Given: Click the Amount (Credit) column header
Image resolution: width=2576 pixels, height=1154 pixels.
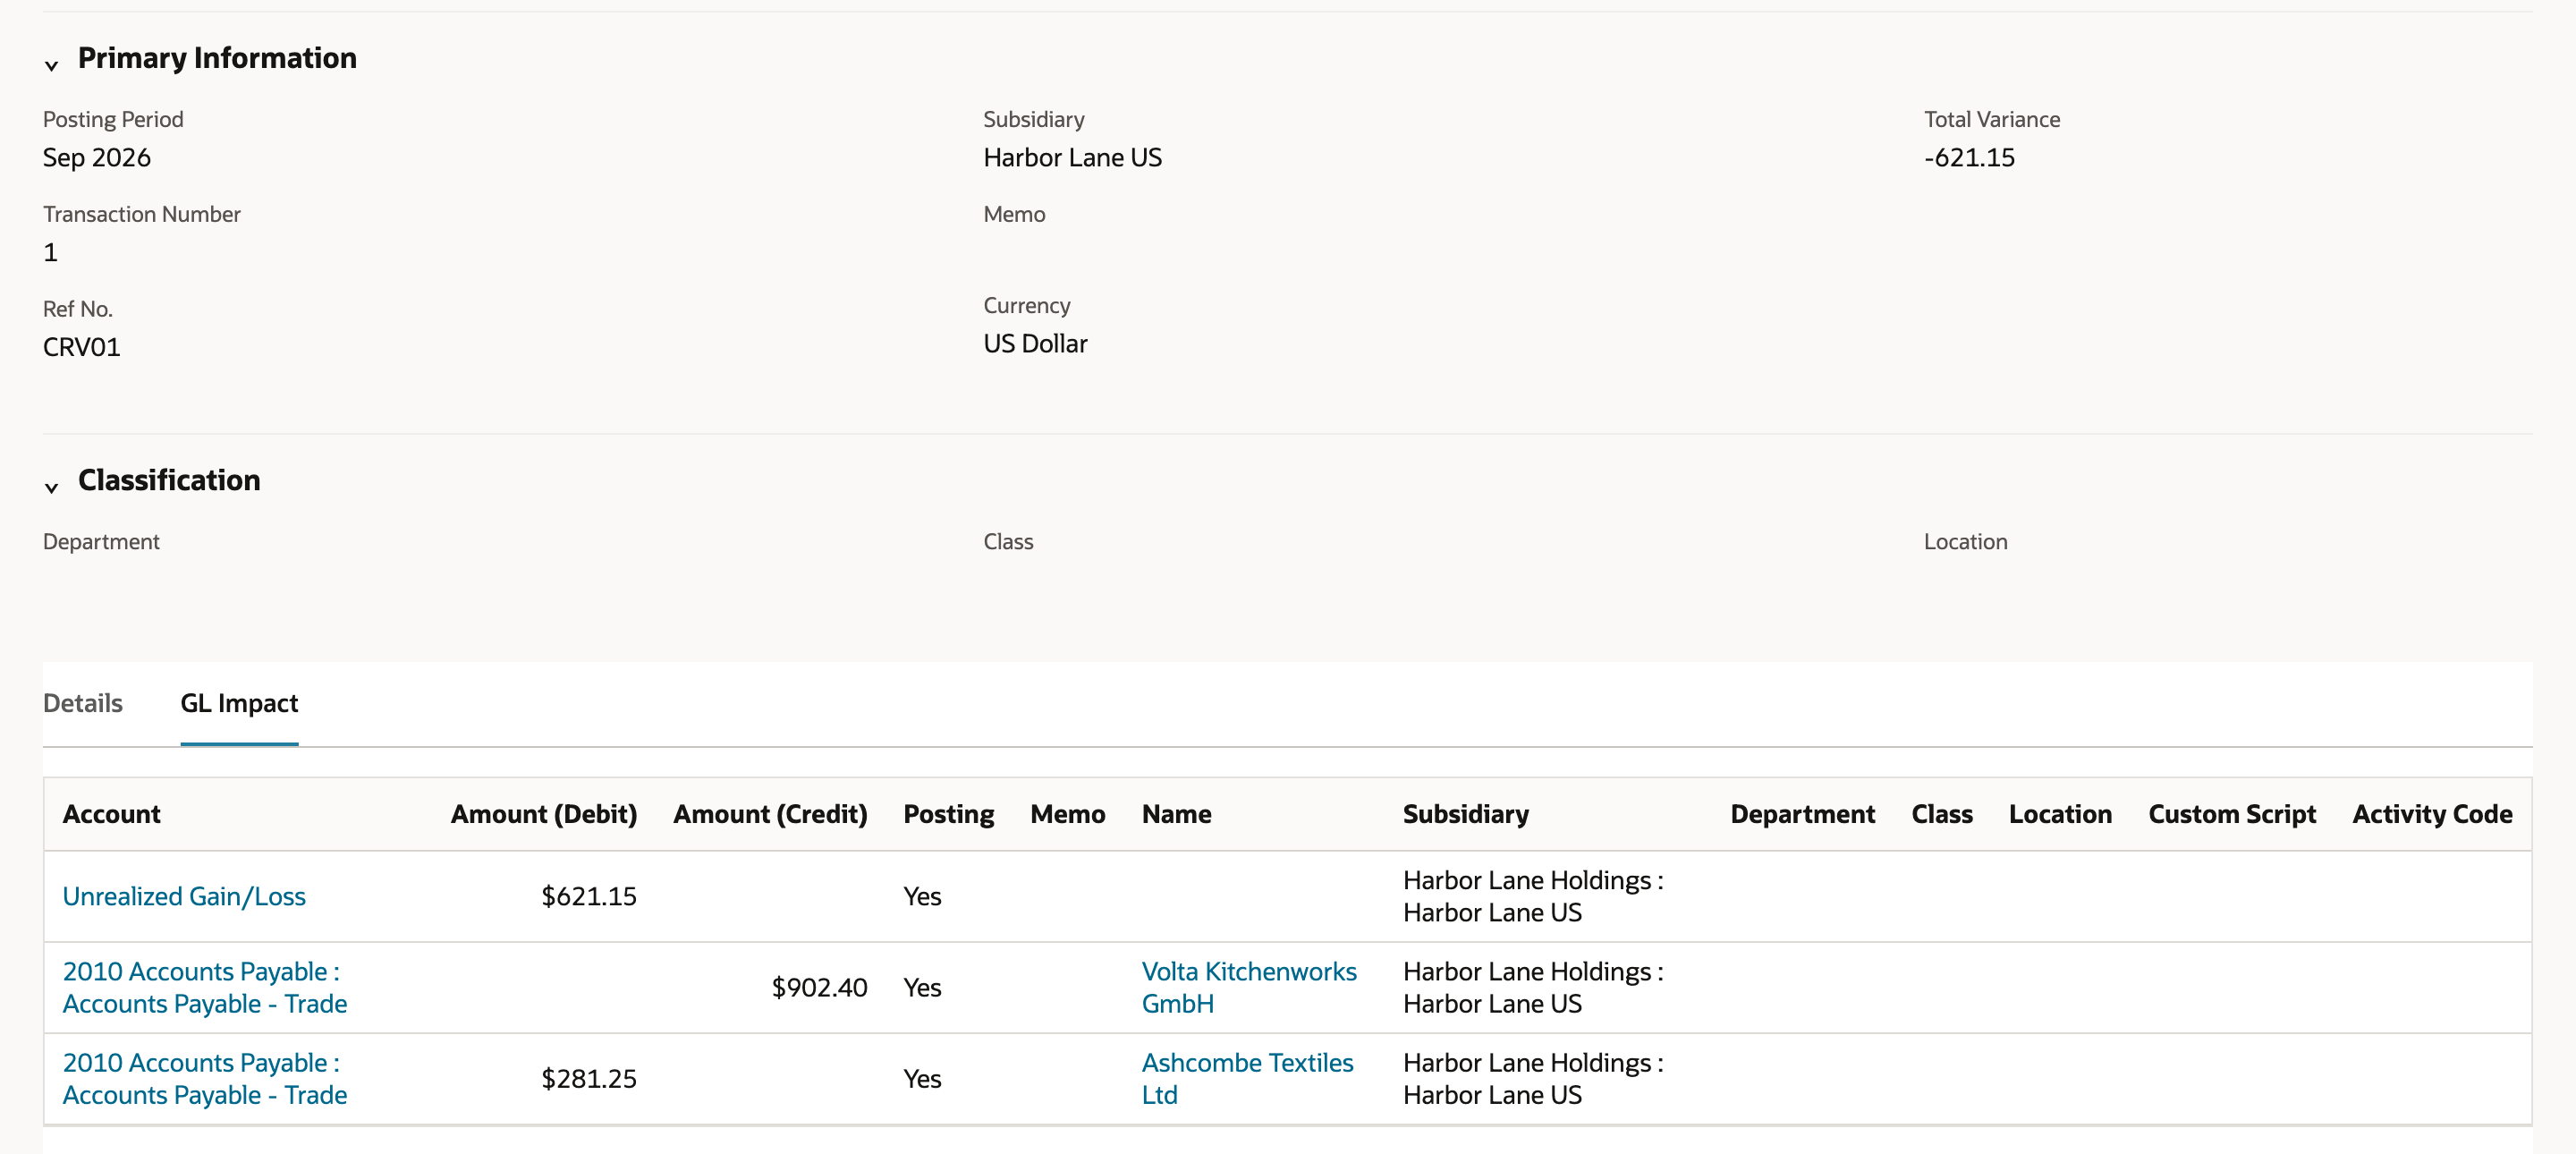Looking at the screenshot, I should [770, 814].
